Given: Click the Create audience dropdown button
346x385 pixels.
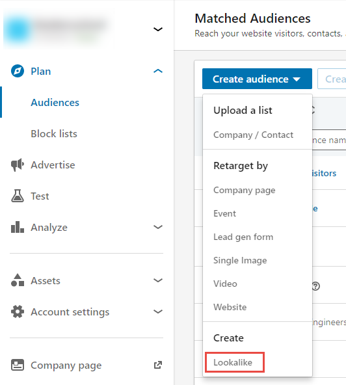Looking at the screenshot, I should [x=257, y=79].
